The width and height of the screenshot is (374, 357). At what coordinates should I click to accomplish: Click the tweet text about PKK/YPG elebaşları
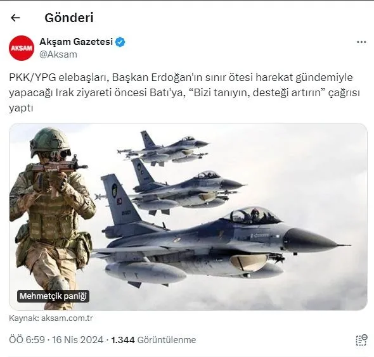(184, 92)
